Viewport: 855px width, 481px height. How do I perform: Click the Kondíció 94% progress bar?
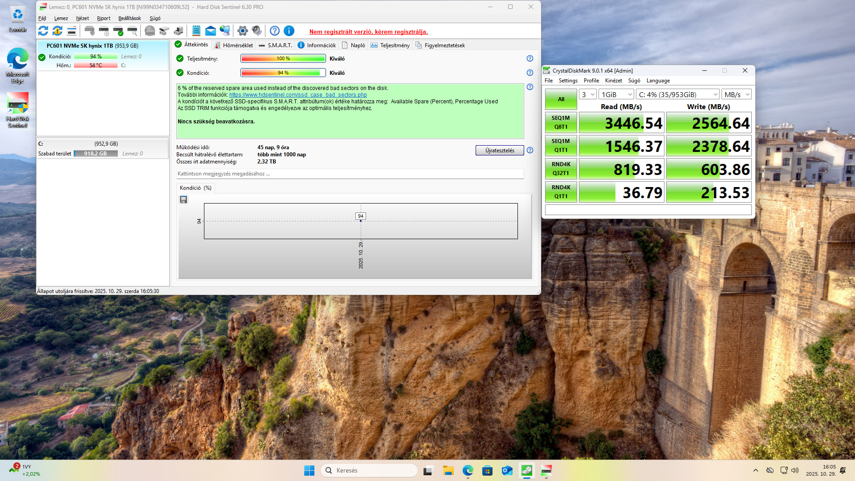283,73
